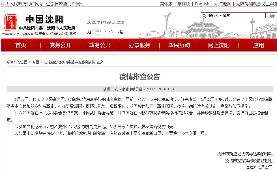The width and height of the screenshot is (277, 171).
Task: Open the 政民互动 navigation item
Action: [x=179, y=45]
